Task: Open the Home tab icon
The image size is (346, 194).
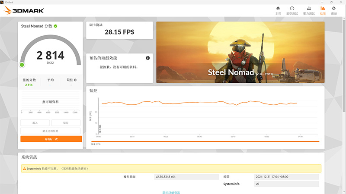Action: click(x=278, y=8)
